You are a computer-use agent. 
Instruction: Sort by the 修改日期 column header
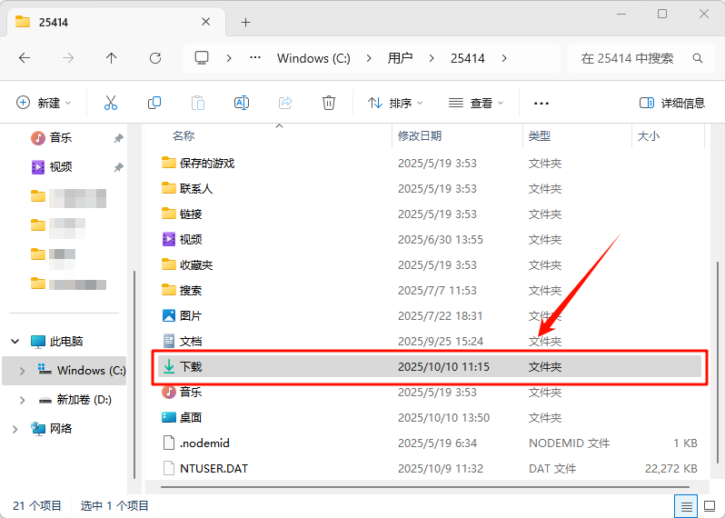click(x=420, y=136)
